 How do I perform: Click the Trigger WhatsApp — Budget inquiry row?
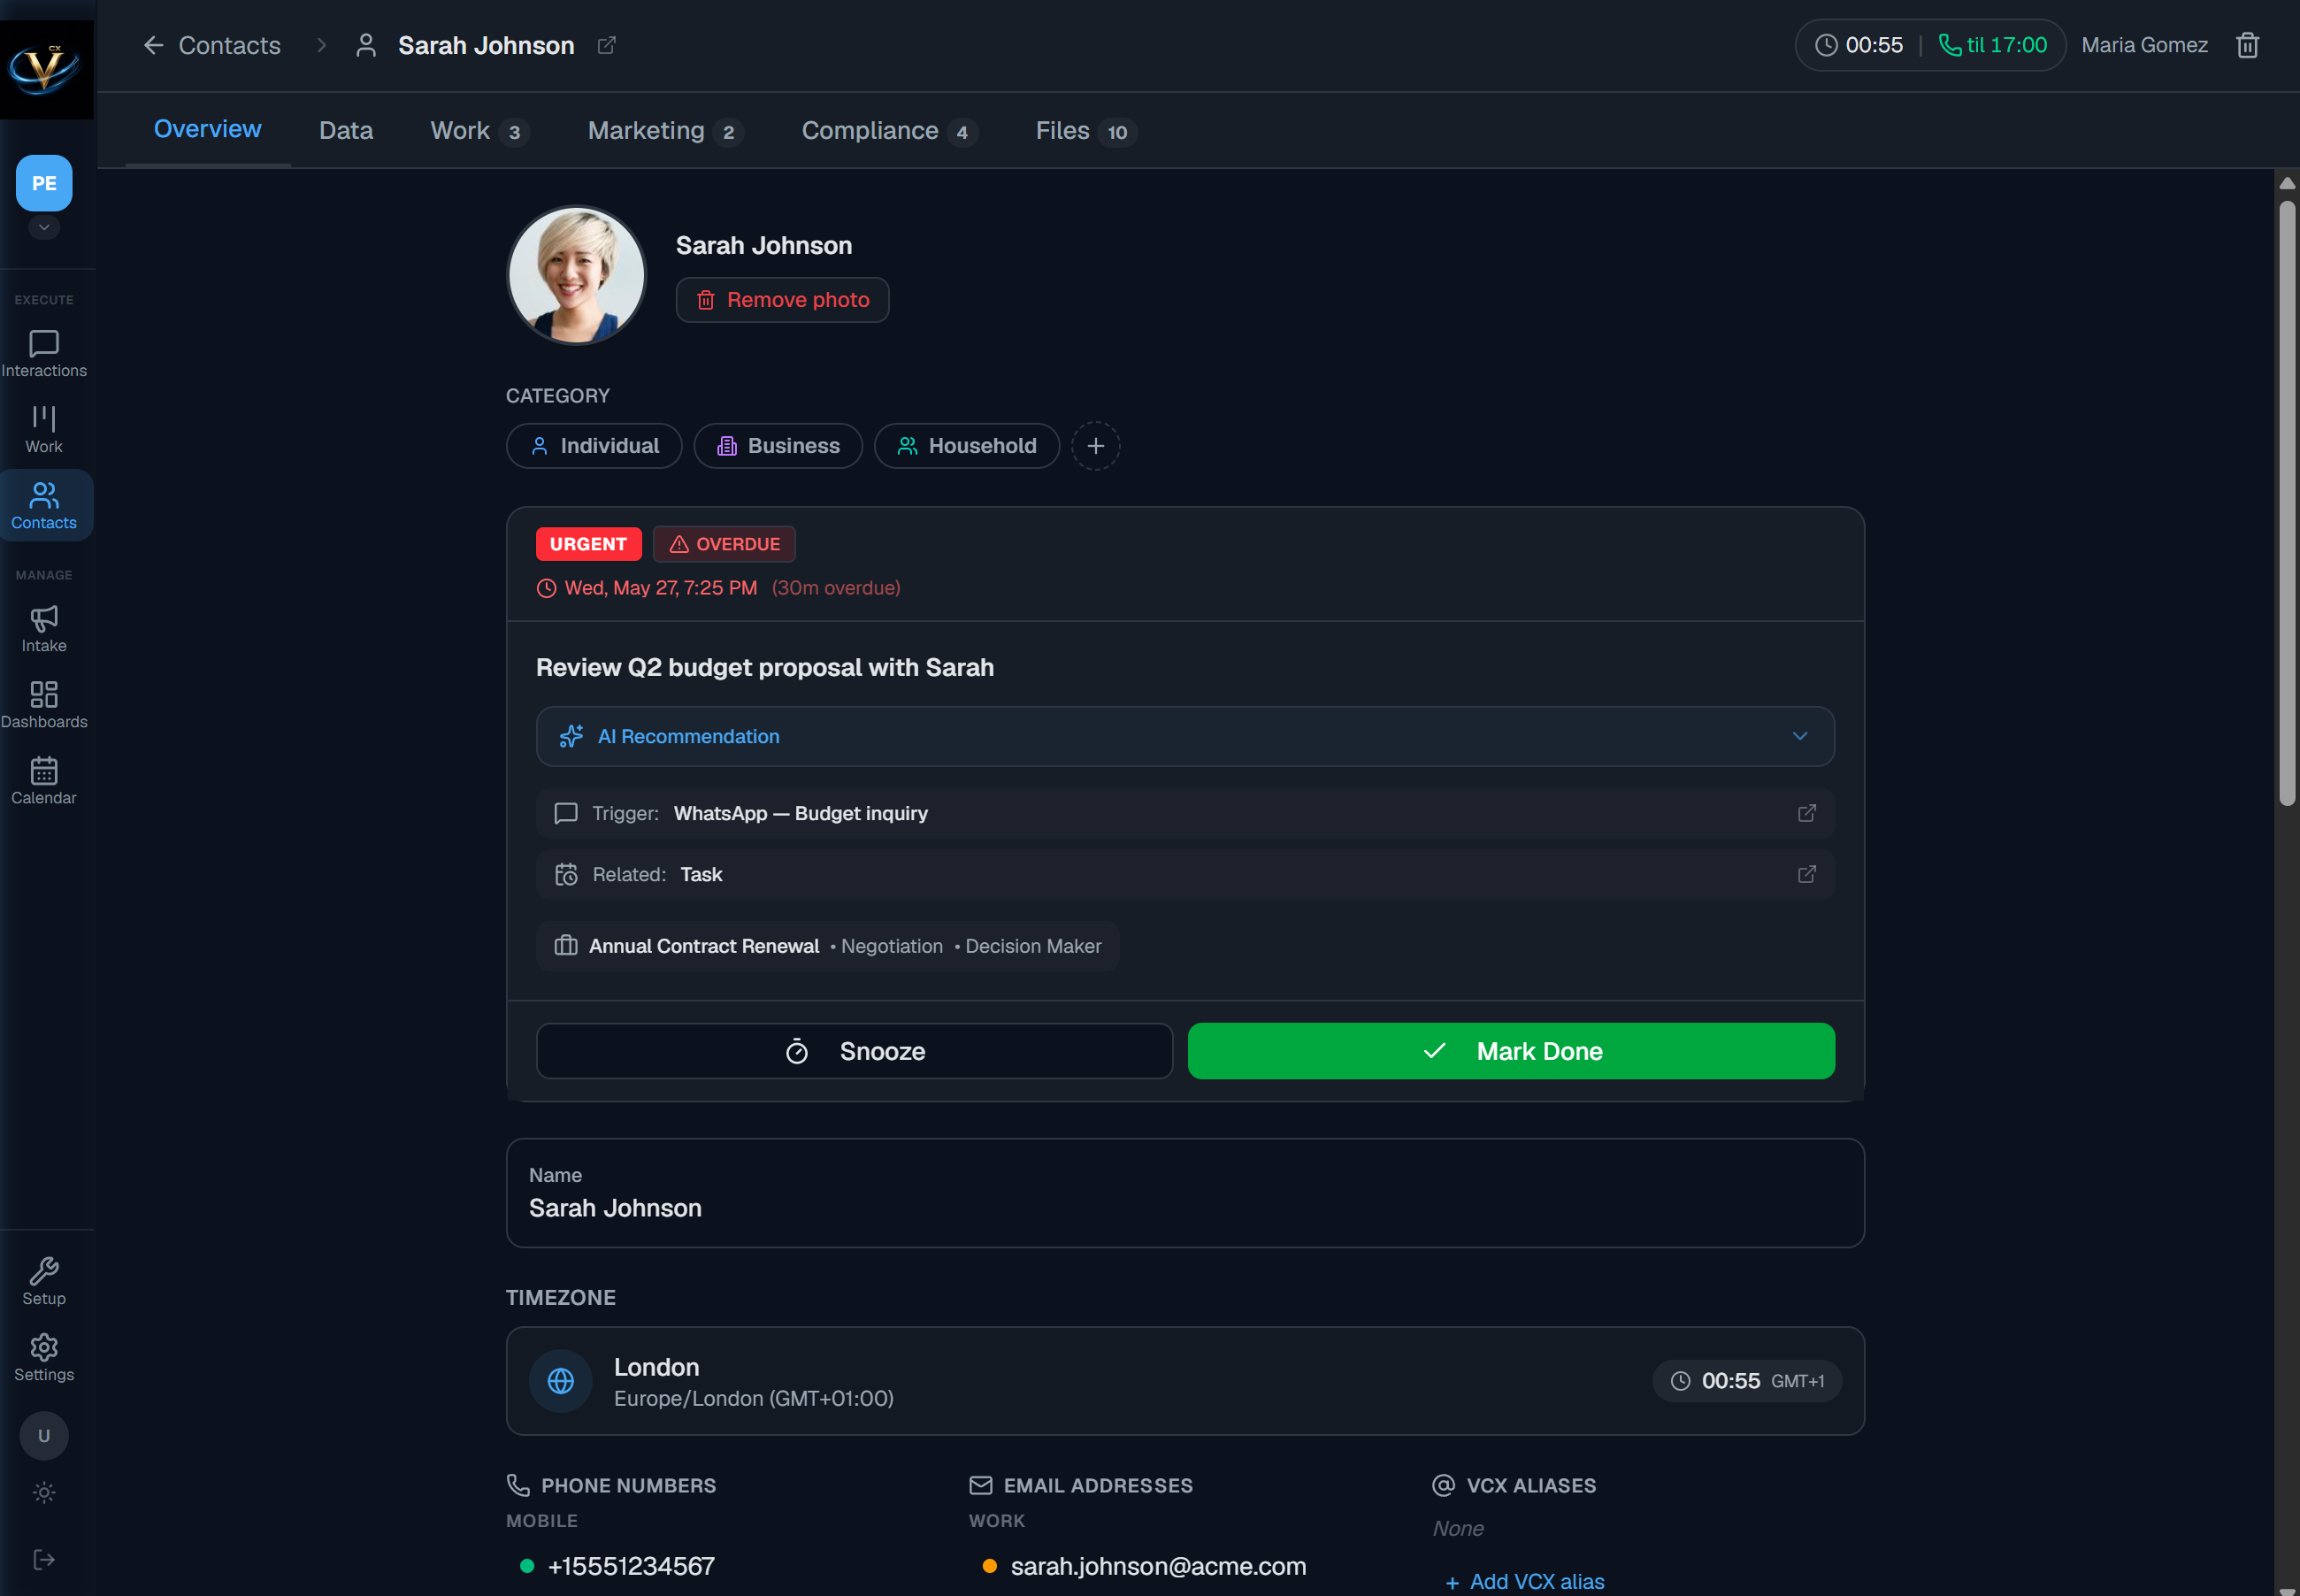1185,813
